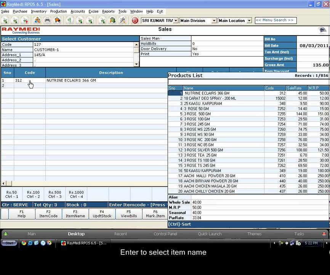The width and height of the screenshot is (330, 275).
Task: Launch Internet Explorer from quick launch
Action: [30, 243]
